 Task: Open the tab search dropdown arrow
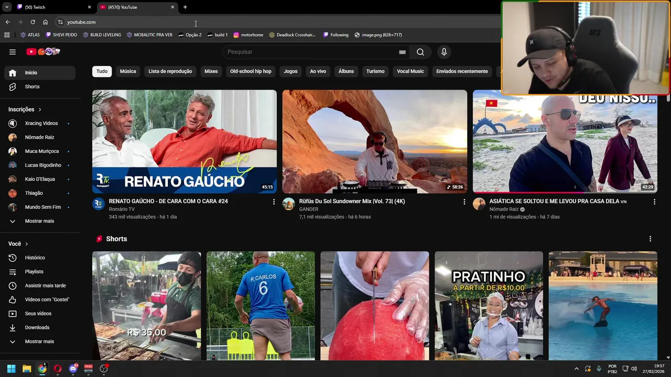(x=6, y=7)
